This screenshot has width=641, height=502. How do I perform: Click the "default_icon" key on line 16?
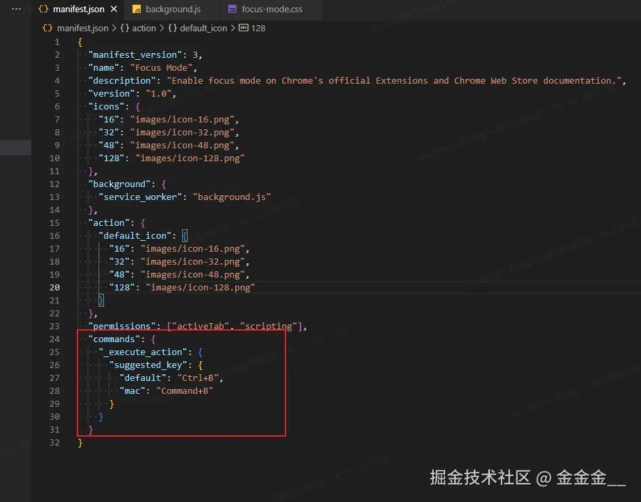pyautogui.click(x=135, y=235)
